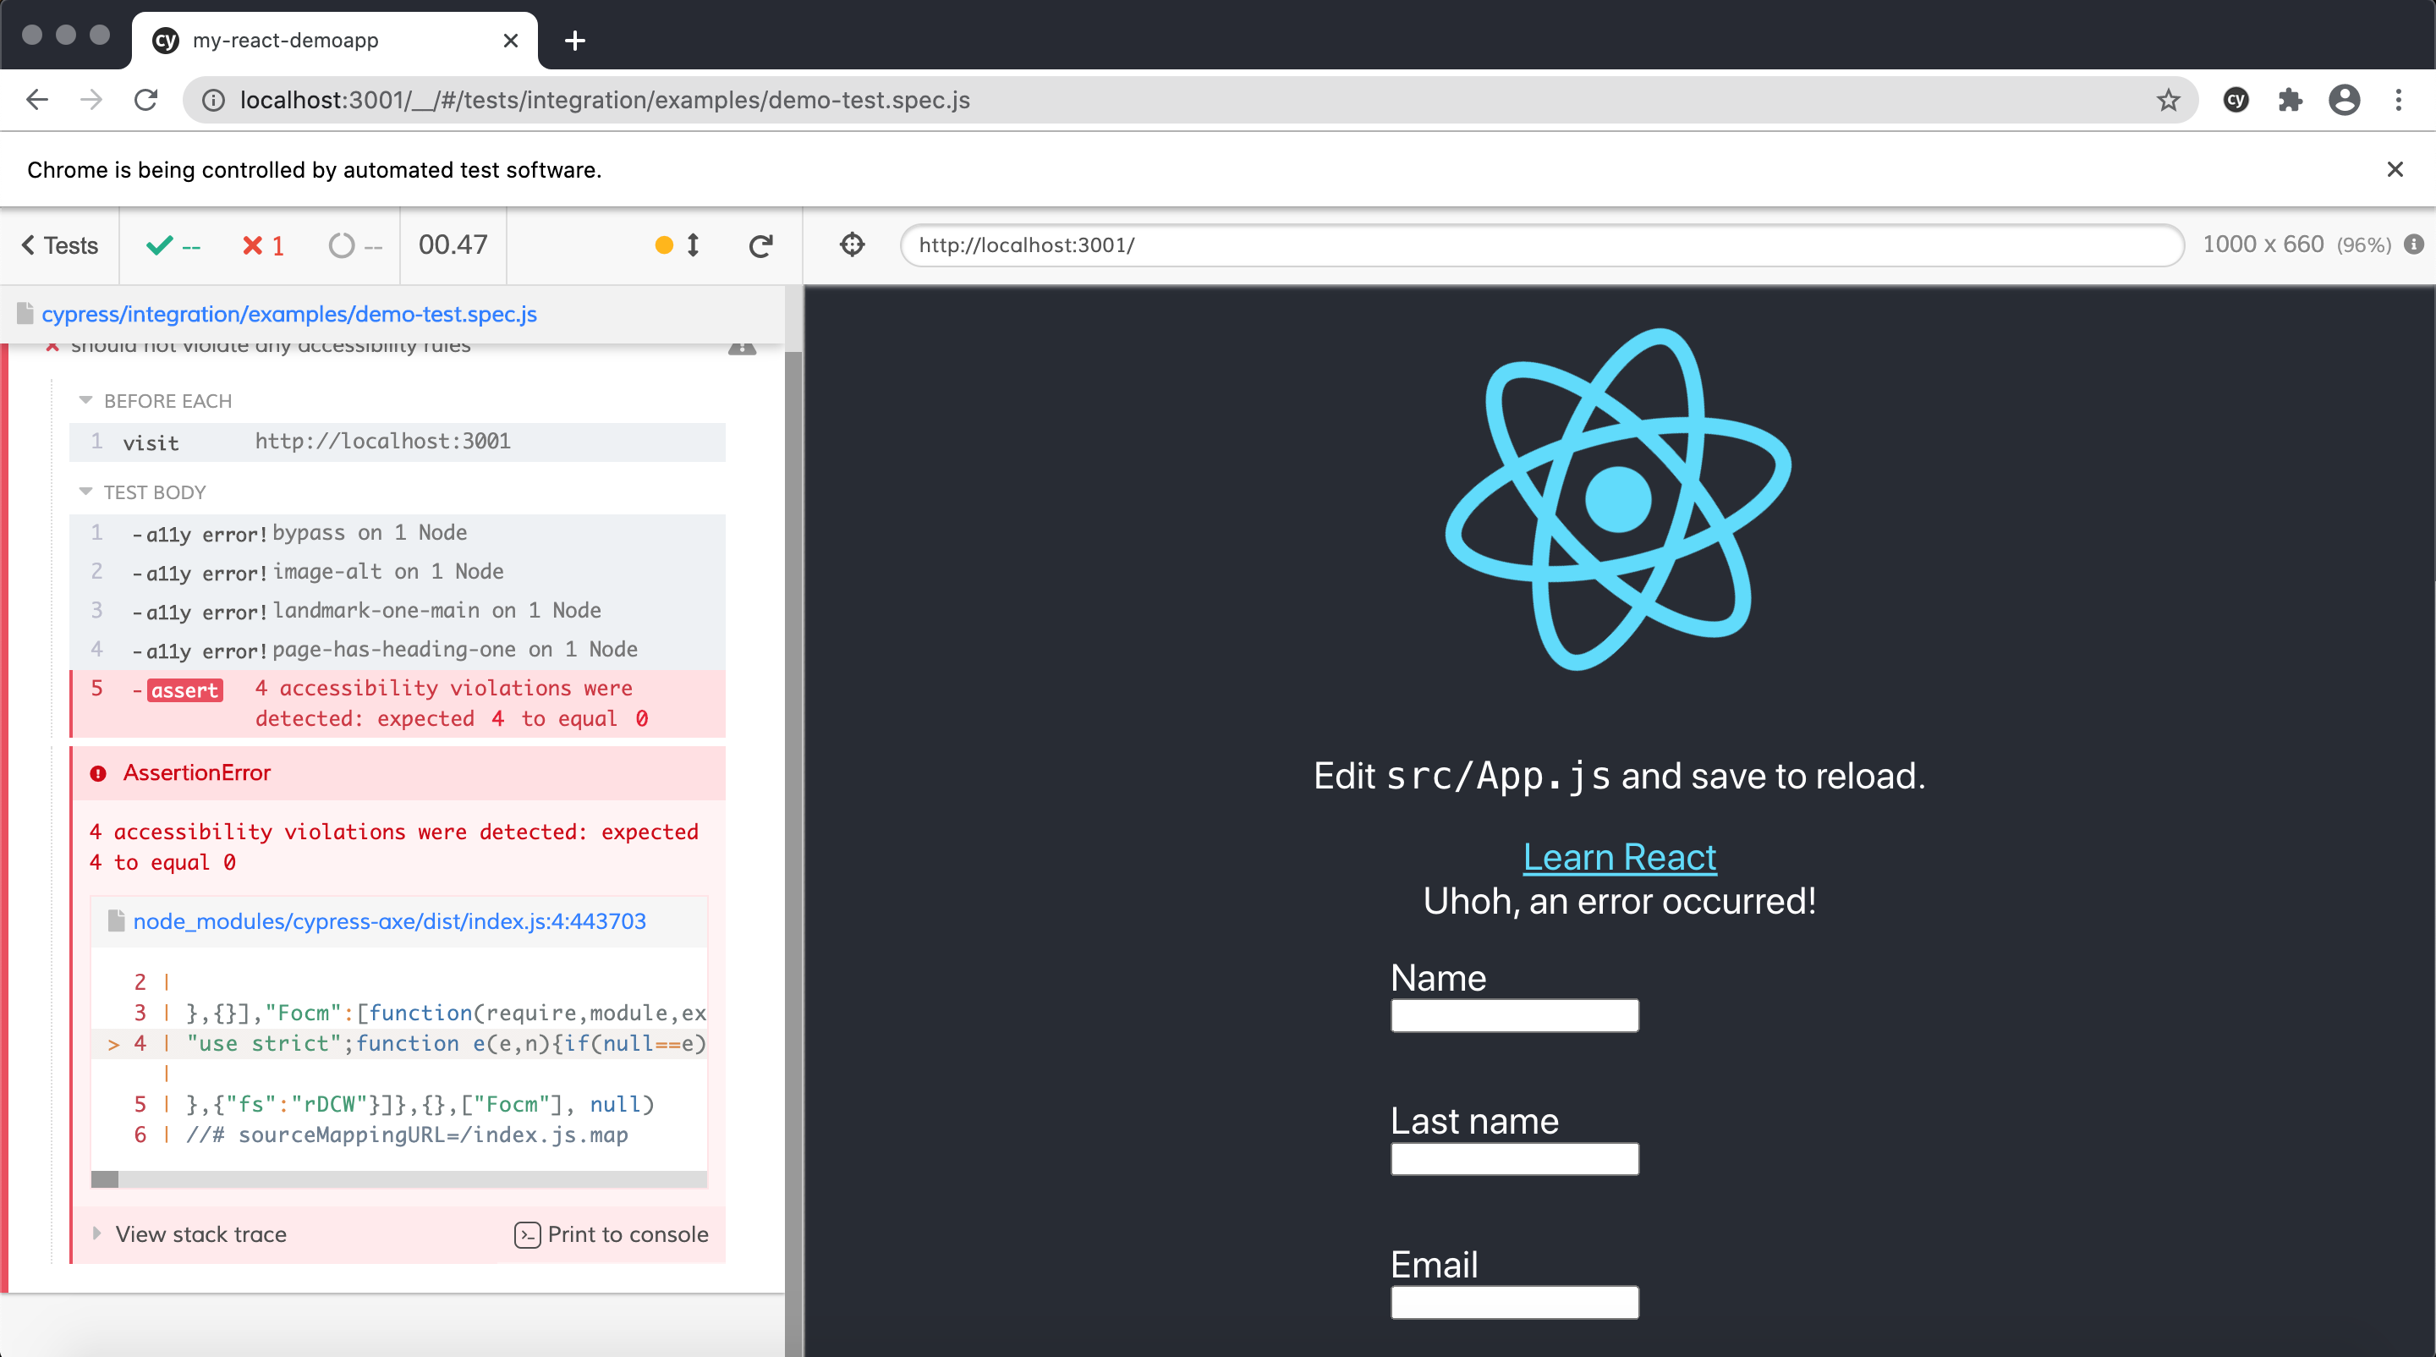The height and width of the screenshot is (1357, 2436).
Task: Click the pending tests spinner counter
Action: (x=355, y=245)
